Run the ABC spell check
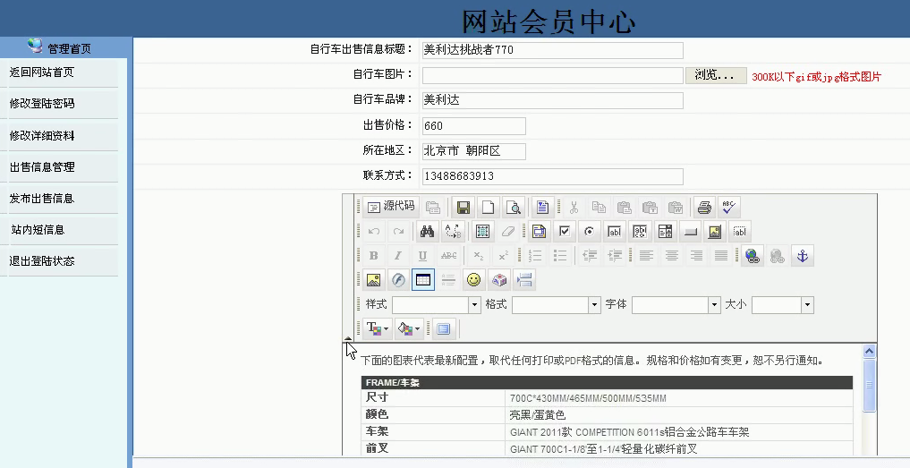The image size is (910, 468). pyautogui.click(x=729, y=208)
